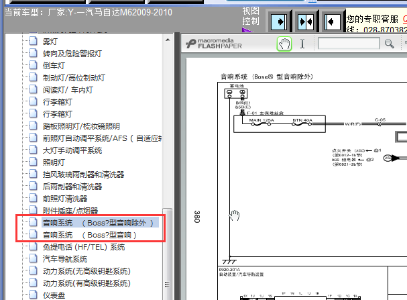
Task: Click the 您的专职客服 notice text
Action: (372, 19)
